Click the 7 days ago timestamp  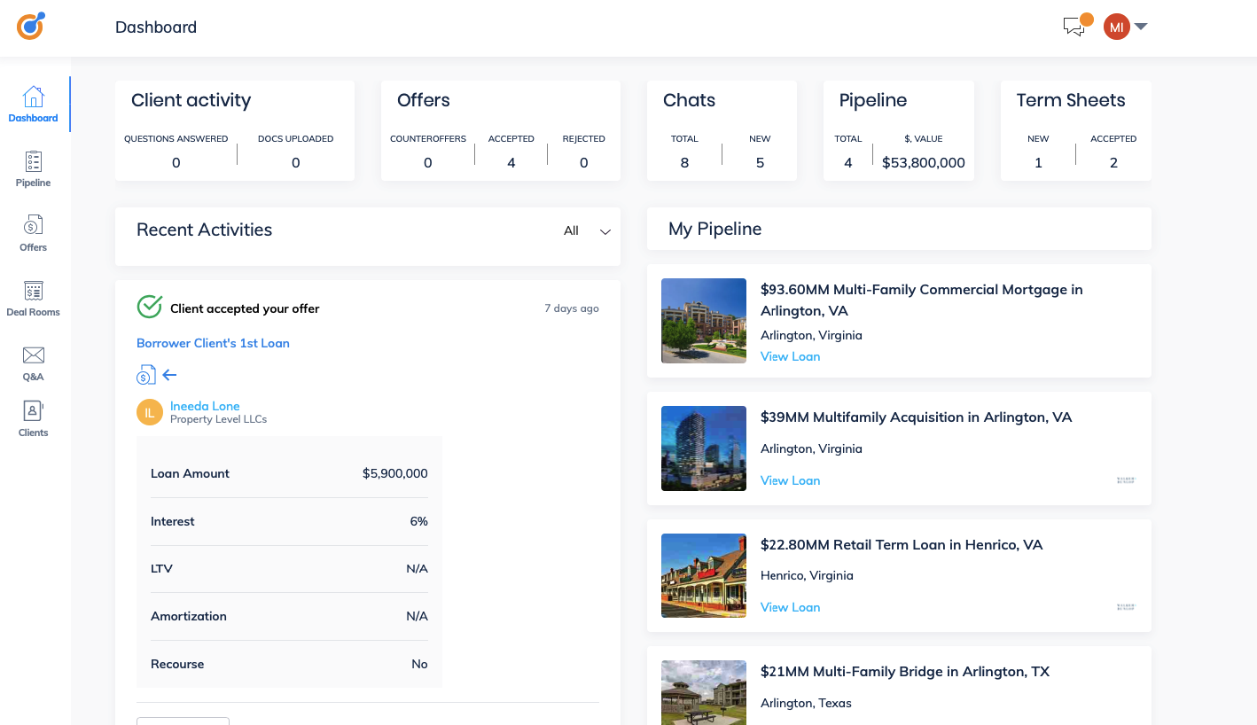click(x=572, y=308)
